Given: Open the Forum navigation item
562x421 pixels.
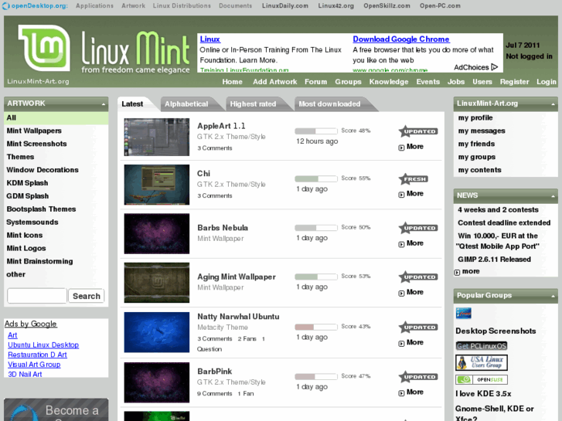Looking at the screenshot, I should (315, 82).
